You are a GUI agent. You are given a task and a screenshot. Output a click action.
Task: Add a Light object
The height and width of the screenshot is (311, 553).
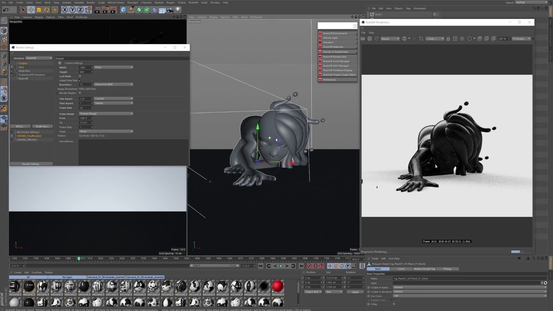pyautogui.click(x=178, y=10)
